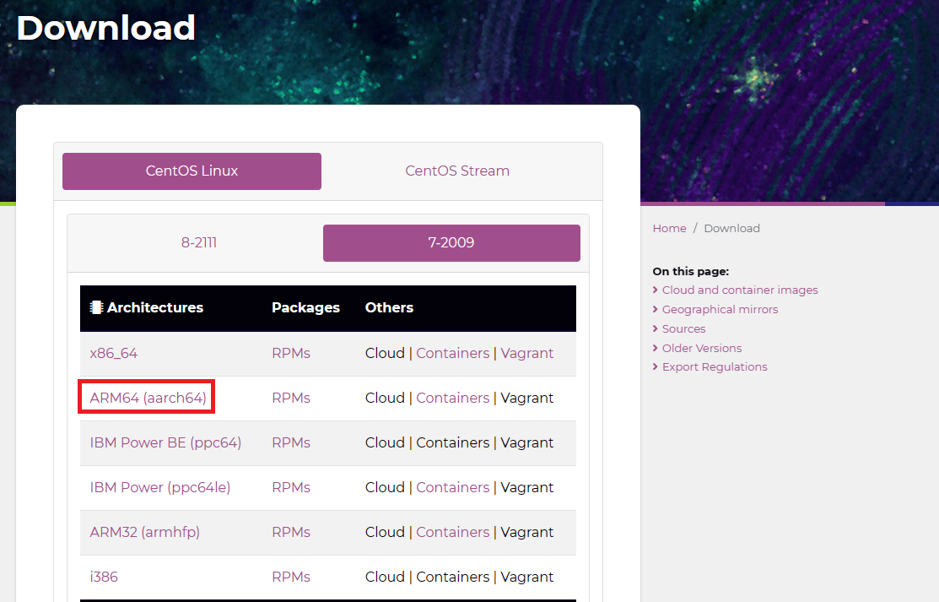The width and height of the screenshot is (939, 602).
Task: Open the ARM32 (armhfp) link
Action: (x=145, y=532)
